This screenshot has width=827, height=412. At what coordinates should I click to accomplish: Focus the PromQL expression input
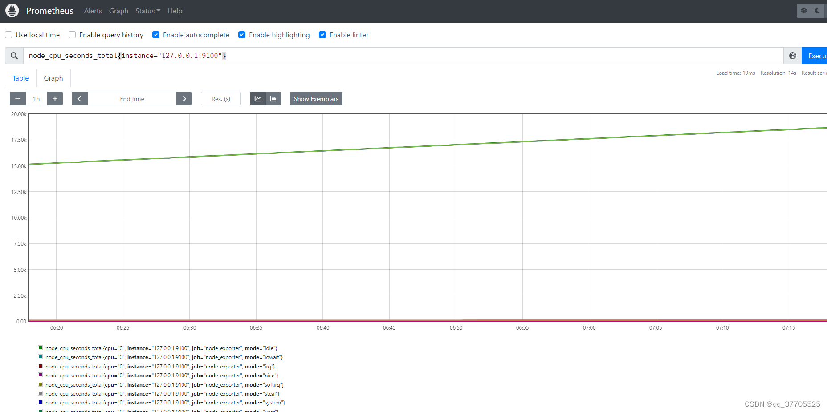click(x=403, y=56)
